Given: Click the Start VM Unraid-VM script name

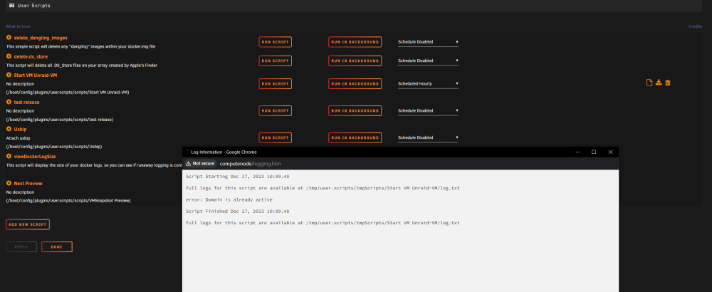Looking at the screenshot, I should tap(36, 75).
